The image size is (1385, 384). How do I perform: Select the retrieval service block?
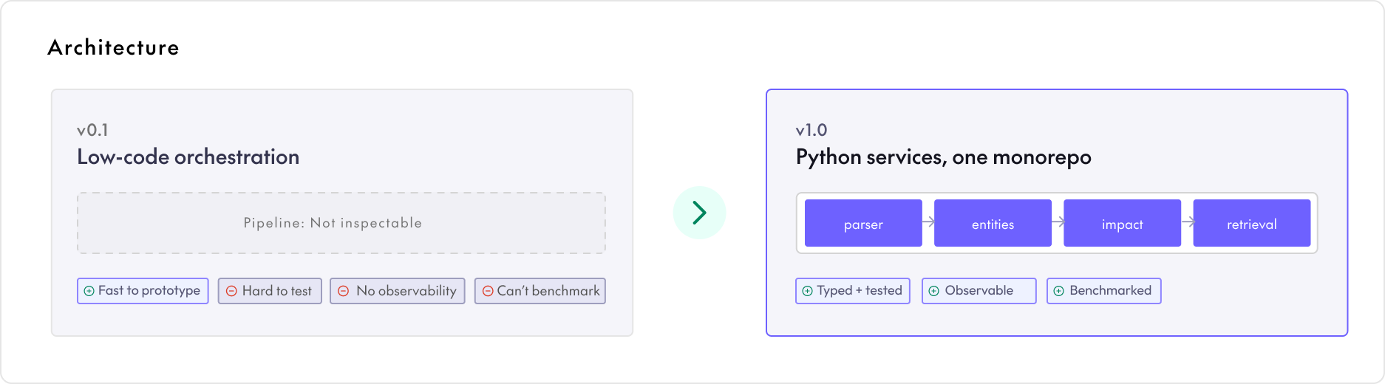pos(1251,223)
